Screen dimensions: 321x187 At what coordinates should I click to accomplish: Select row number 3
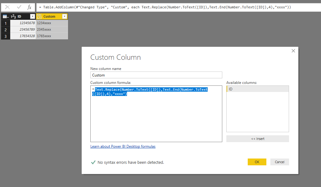pyautogui.click(x=6, y=36)
